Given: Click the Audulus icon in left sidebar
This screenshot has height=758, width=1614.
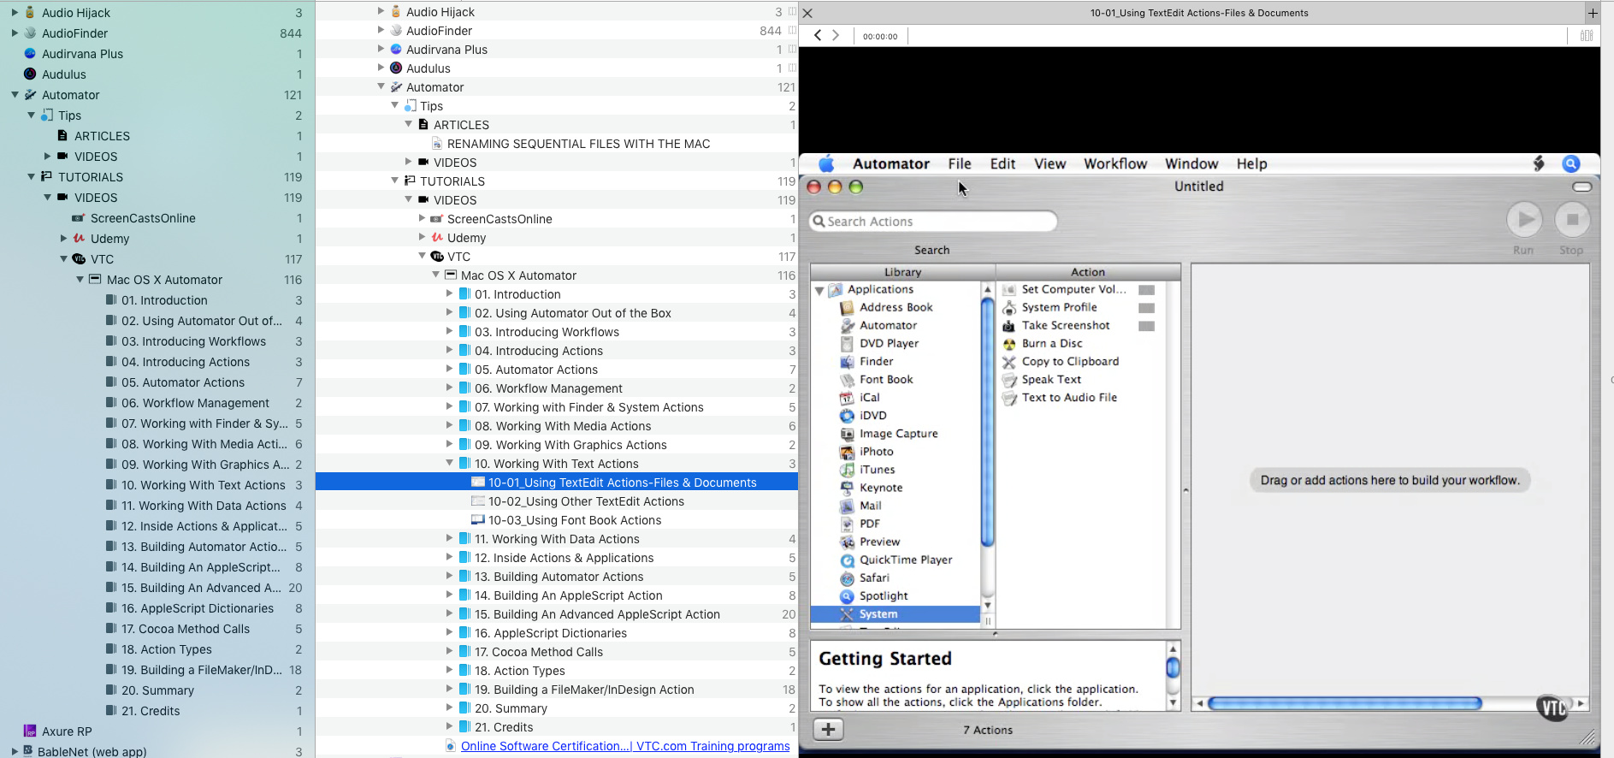Looking at the screenshot, I should pos(30,74).
